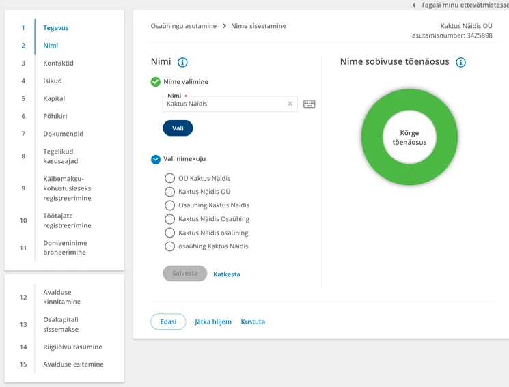Go to Osakapitali sissemakse step
The image size is (509, 387).
click(x=61, y=324)
